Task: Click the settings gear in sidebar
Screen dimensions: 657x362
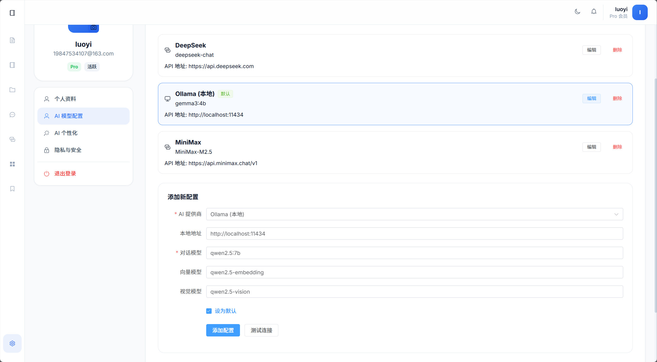Action: click(x=12, y=343)
